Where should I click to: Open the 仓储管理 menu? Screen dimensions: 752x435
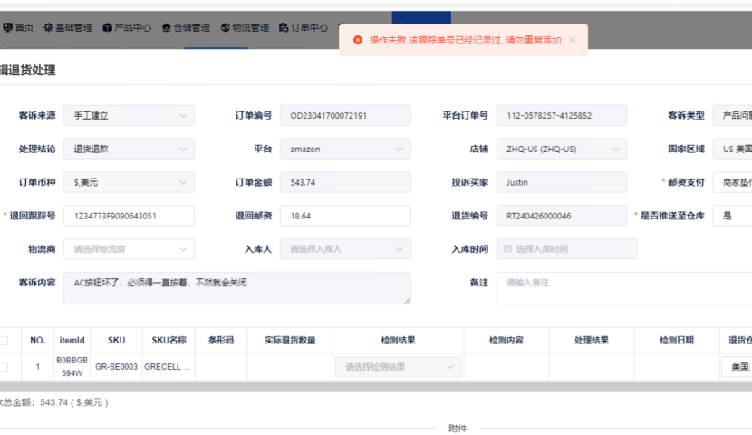tap(191, 28)
